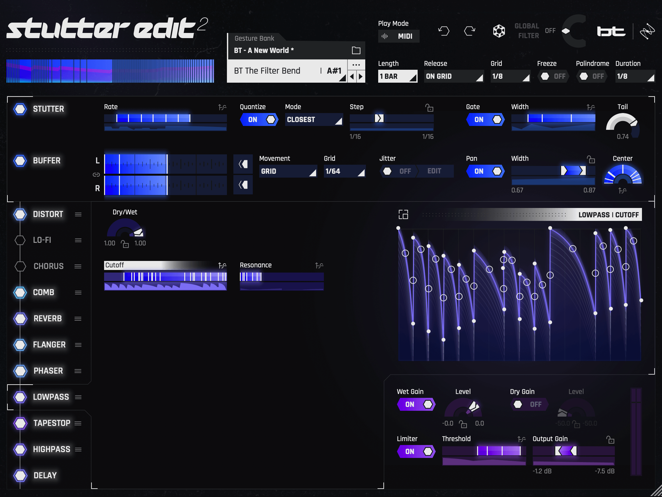Open the Buffer Grid 1/64 dropdown
The image size is (662, 497).
tap(345, 171)
